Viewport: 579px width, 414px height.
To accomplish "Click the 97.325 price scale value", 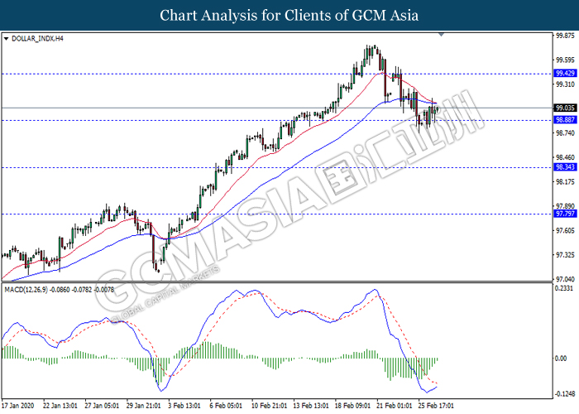I will point(565,255).
